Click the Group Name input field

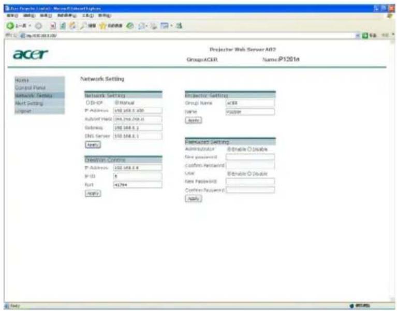250,103
